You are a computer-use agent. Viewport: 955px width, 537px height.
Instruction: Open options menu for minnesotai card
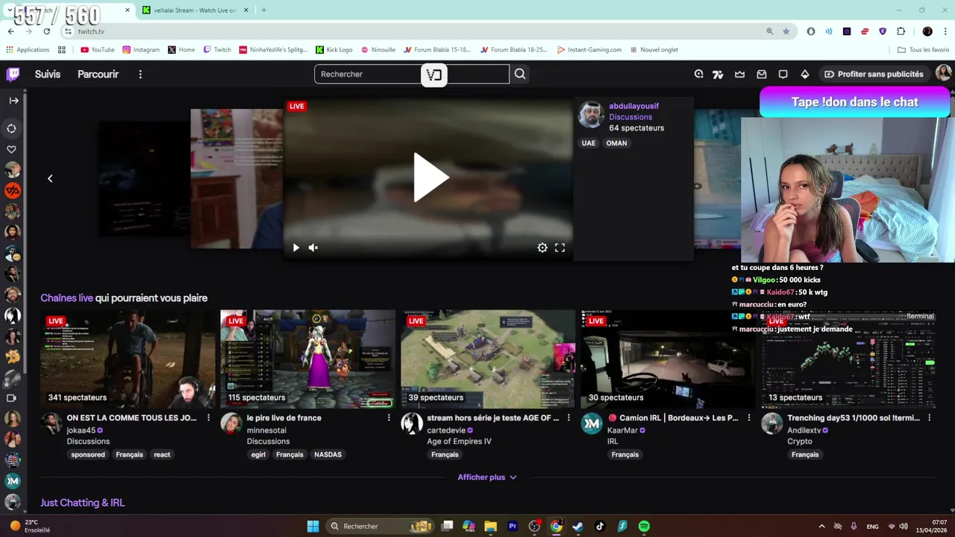(389, 418)
